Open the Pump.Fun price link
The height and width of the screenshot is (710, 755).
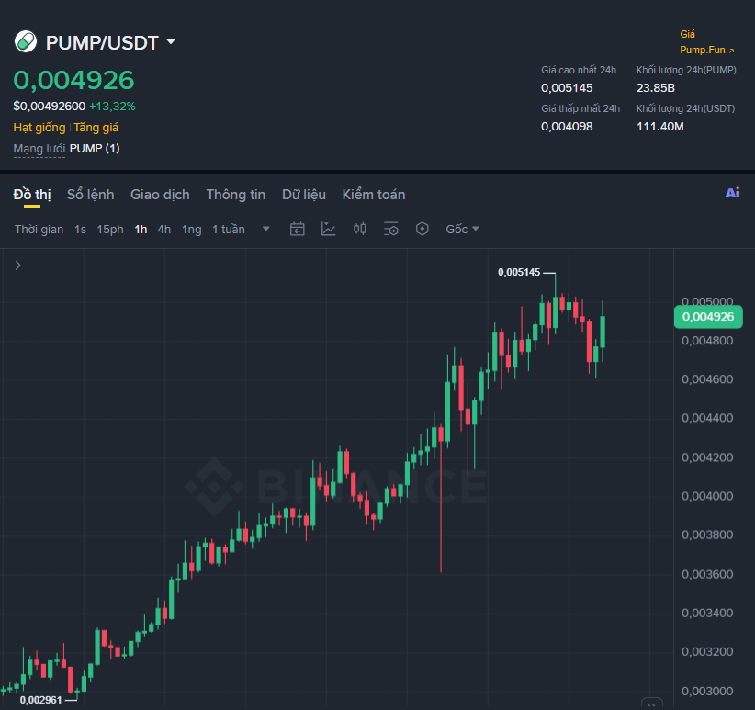click(707, 50)
